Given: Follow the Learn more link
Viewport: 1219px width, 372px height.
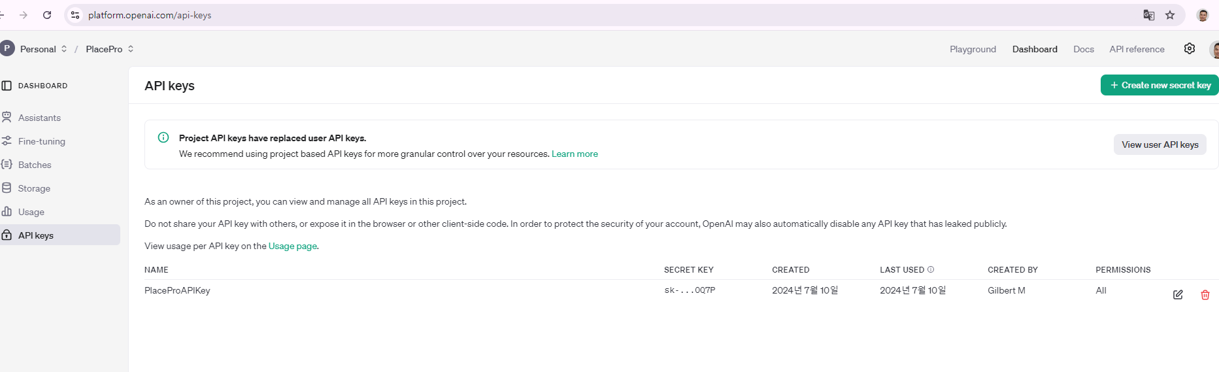Looking at the screenshot, I should pyautogui.click(x=575, y=154).
